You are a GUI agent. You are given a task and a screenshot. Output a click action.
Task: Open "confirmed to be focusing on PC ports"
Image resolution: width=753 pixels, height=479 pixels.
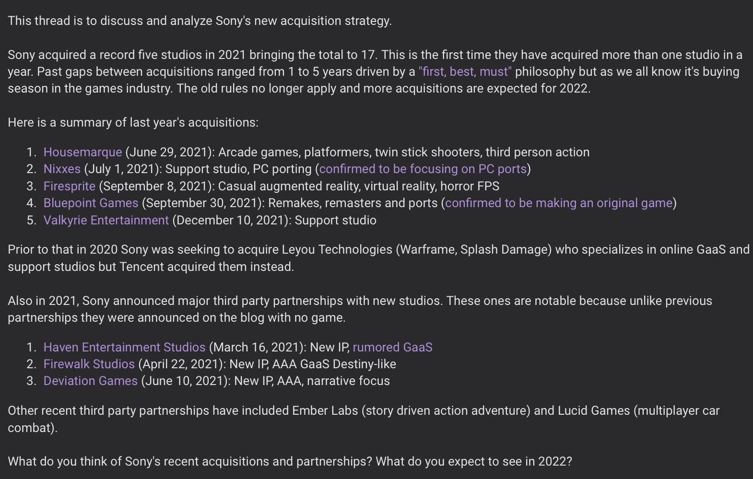click(x=423, y=169)
